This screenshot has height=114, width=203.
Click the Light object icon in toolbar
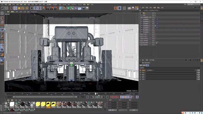[88, 8]
